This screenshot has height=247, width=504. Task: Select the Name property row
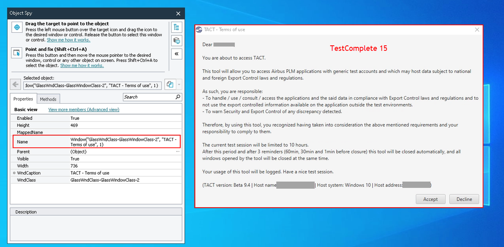click(96, 142)
